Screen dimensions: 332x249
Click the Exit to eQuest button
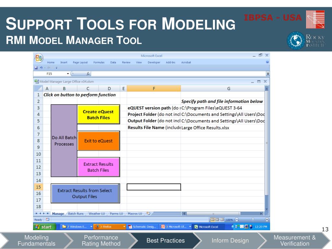pos(99,141)
